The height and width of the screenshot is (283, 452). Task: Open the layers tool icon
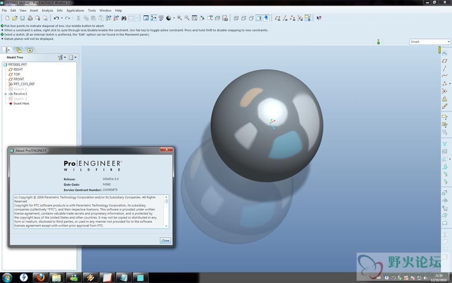point(217,18)
